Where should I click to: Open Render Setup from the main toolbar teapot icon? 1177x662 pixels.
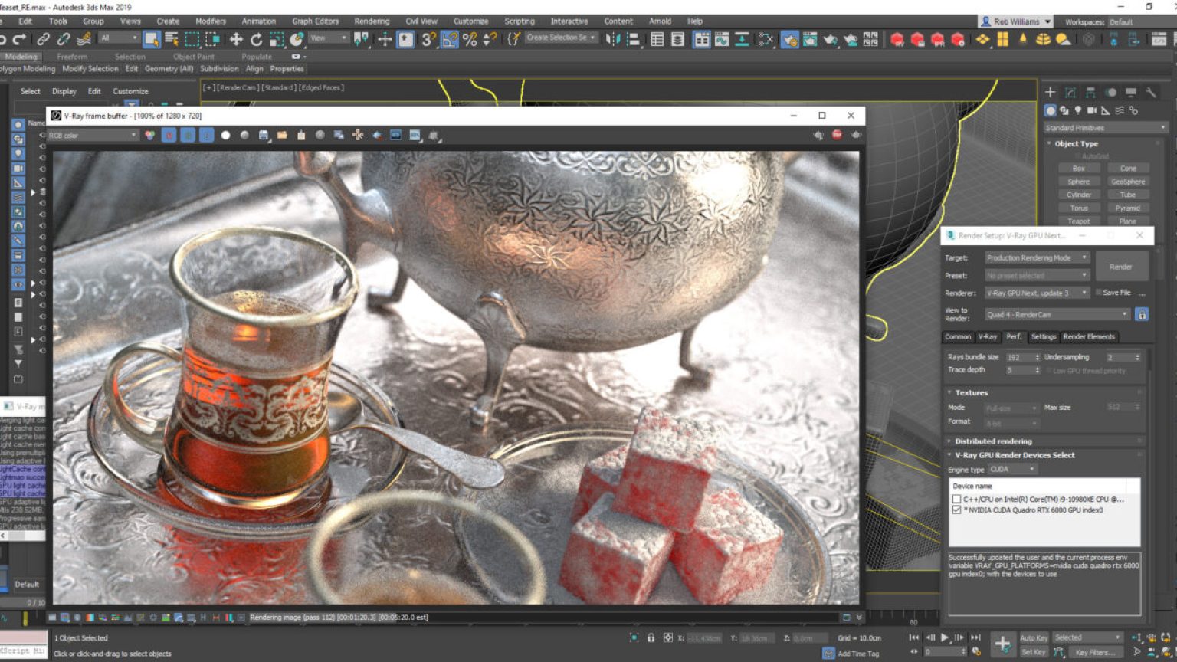click(x=790, y=40)
